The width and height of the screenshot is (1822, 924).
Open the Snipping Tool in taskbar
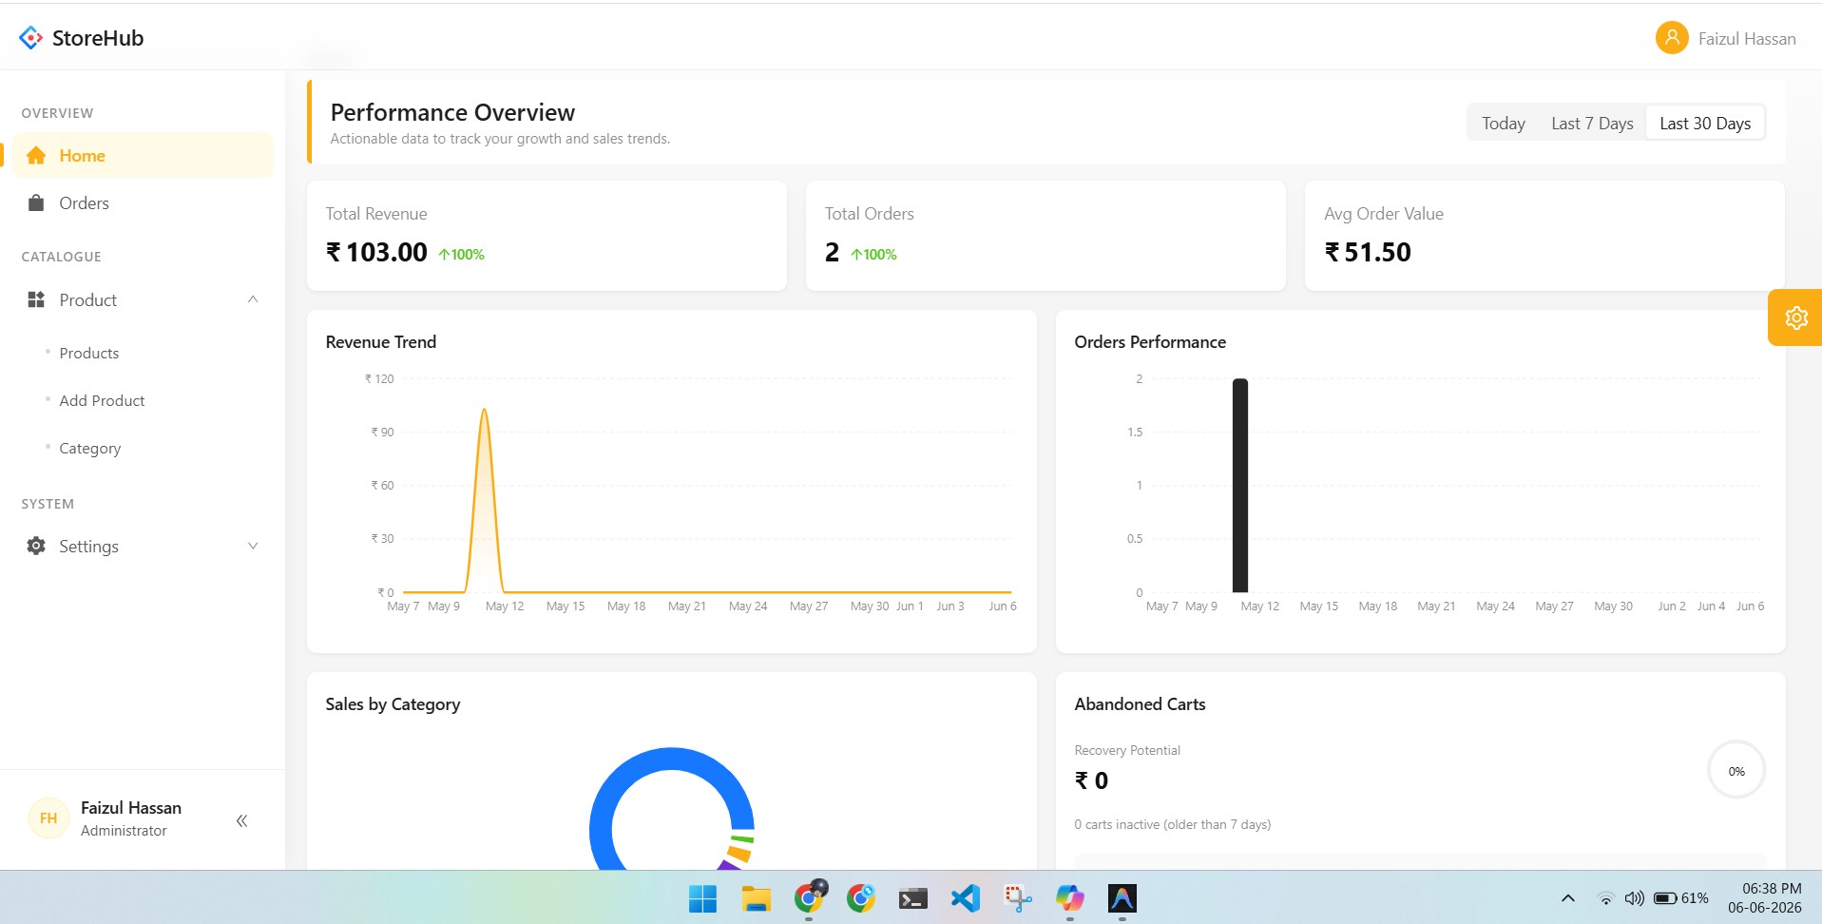click(1018, 898)
